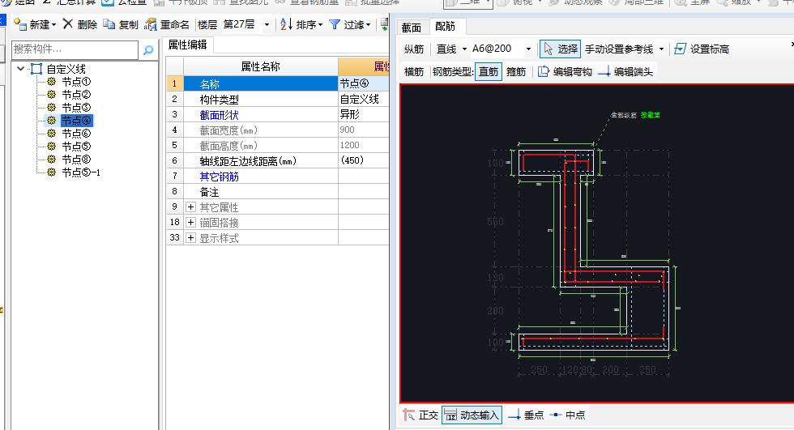Expand the 显示样式 group

tap(191, 238)
